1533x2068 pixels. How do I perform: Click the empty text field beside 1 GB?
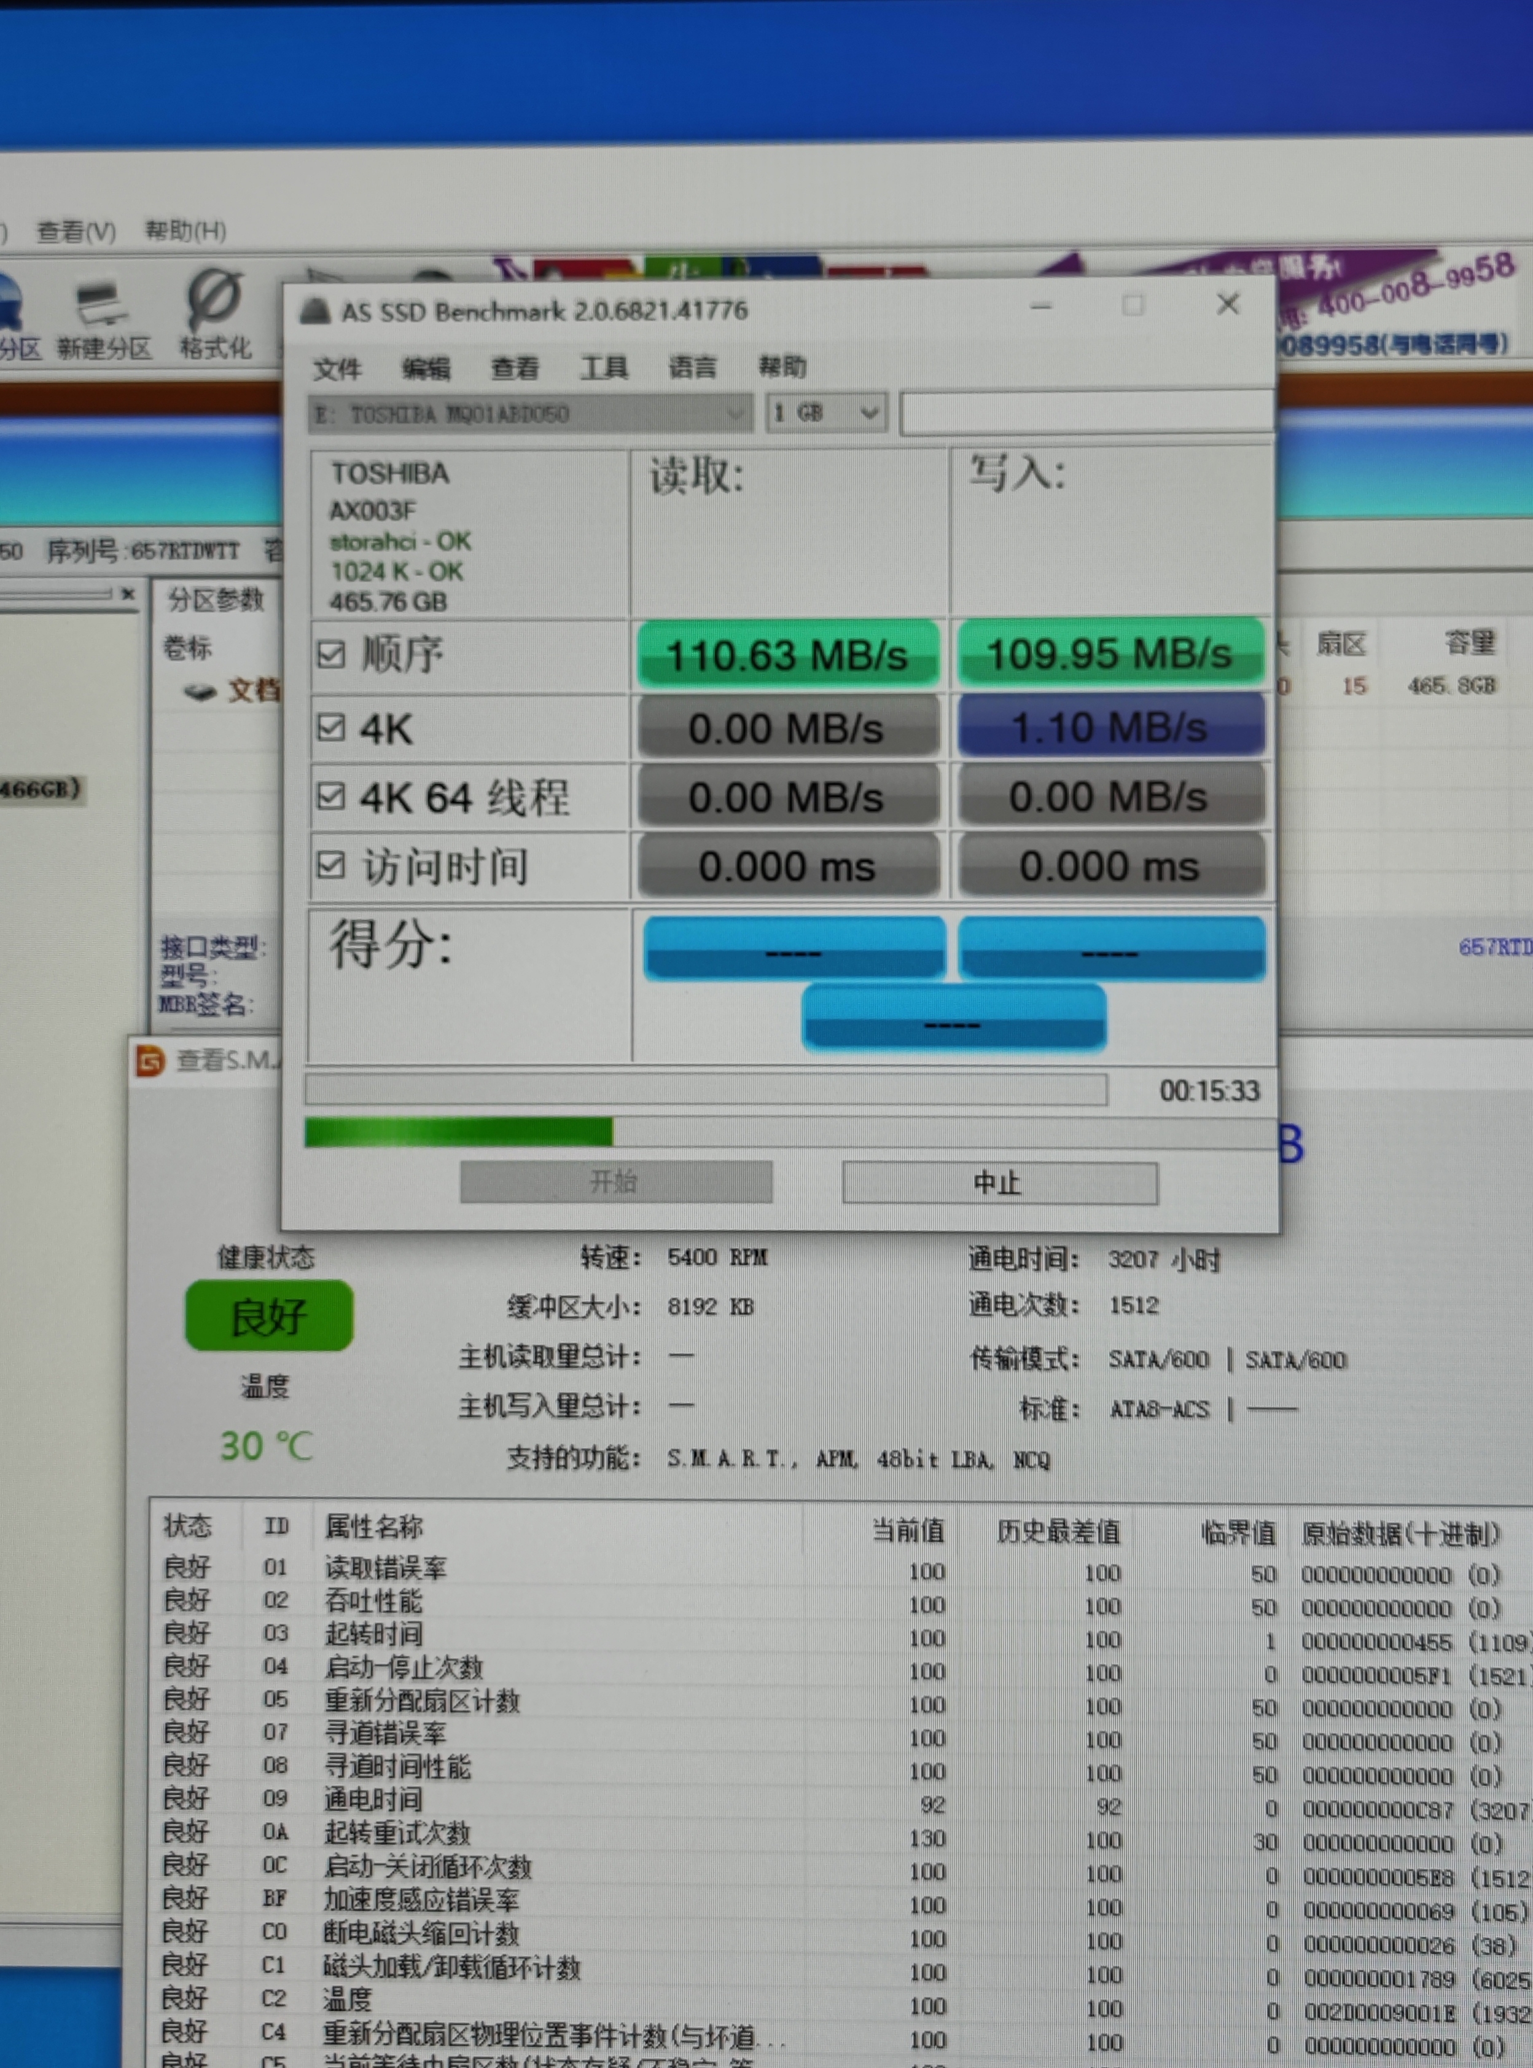pyautogui.click(x=1086, y=412)
